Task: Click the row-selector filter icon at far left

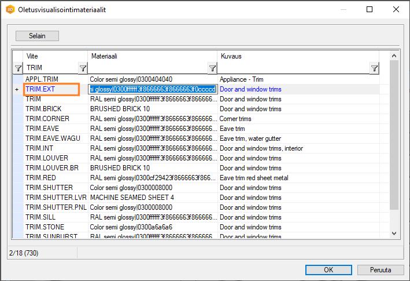Action: 18,68
